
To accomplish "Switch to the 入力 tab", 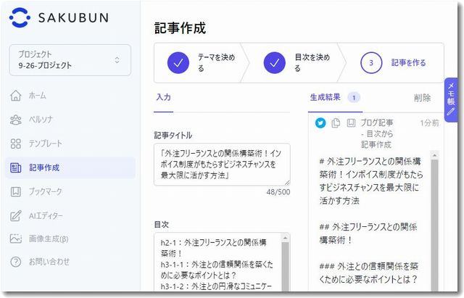I will (163, 97).
